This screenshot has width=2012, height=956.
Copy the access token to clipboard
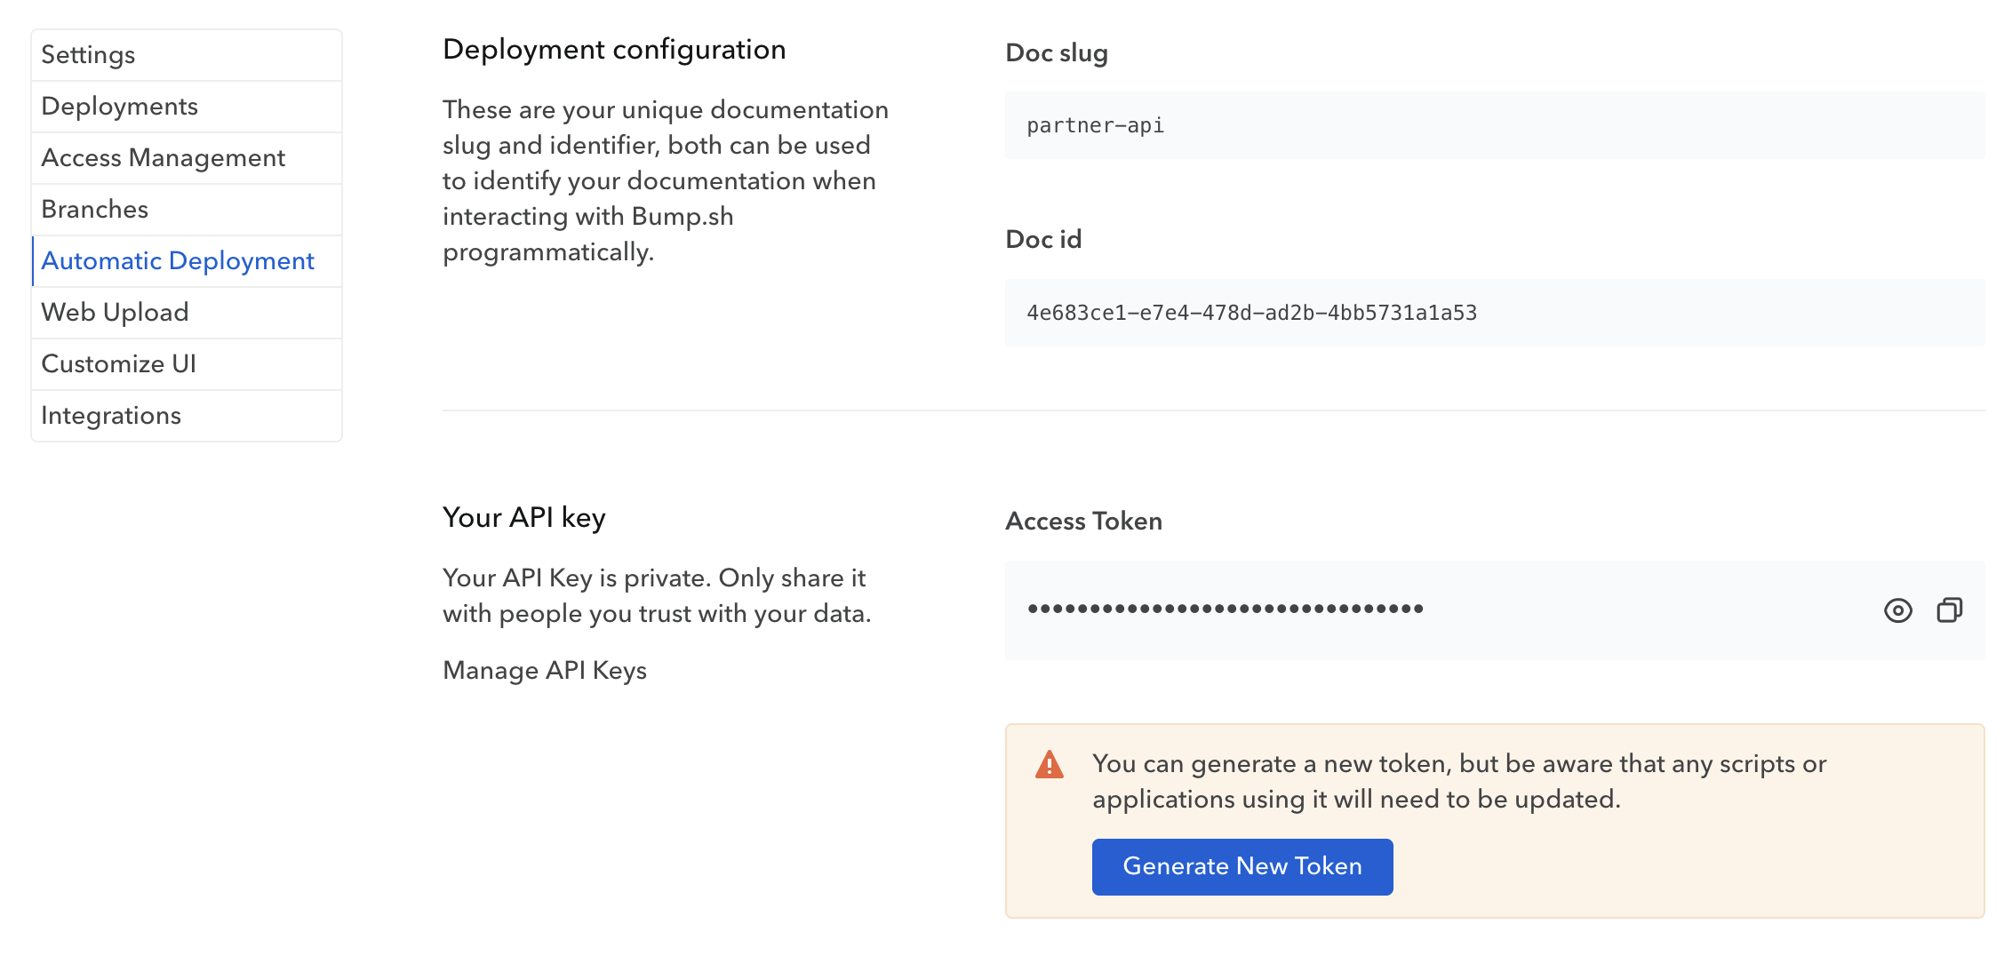click(x=1949, y=610)
